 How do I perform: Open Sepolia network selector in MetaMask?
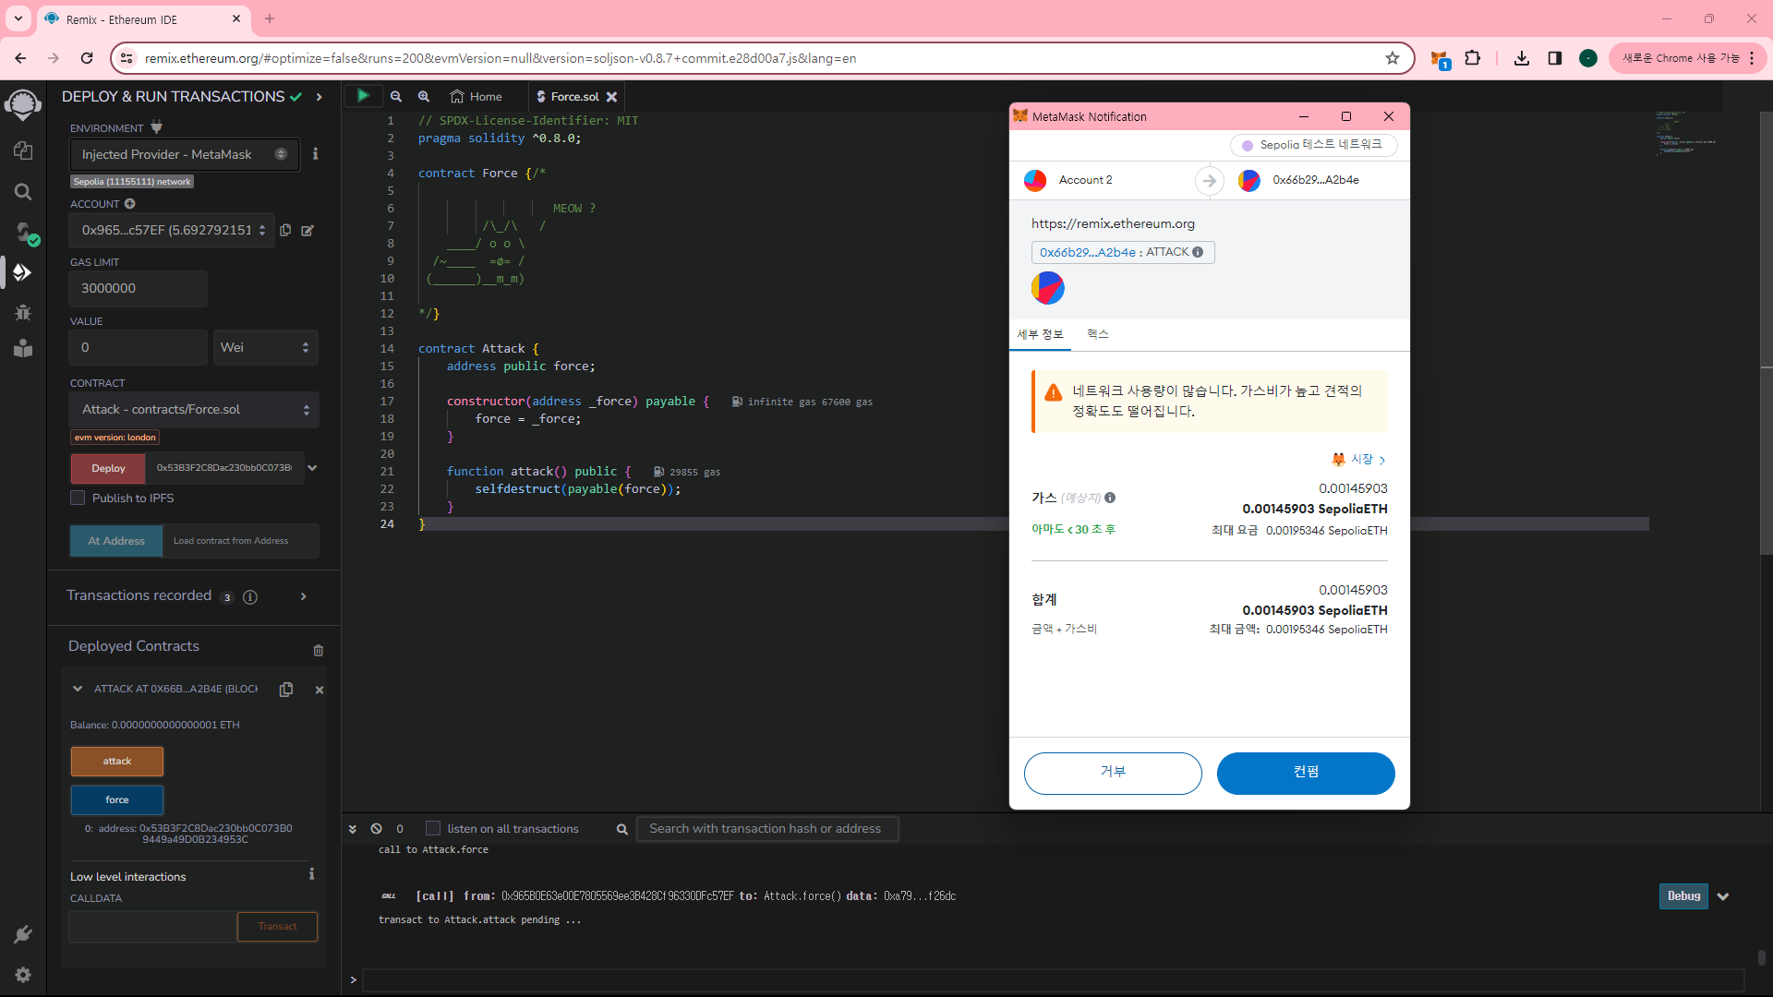(1313, 145)
